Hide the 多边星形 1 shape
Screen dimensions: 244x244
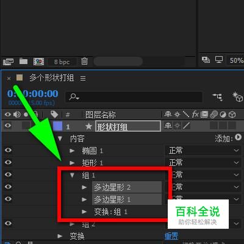point(8,199)
